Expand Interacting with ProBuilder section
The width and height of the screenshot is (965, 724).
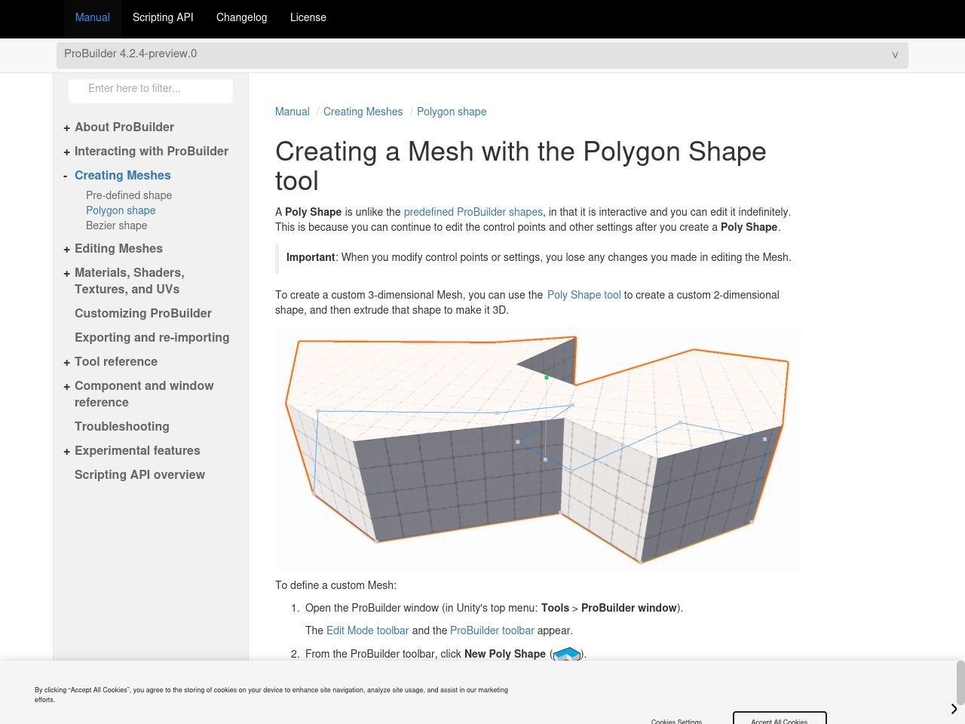coord(66,152)
